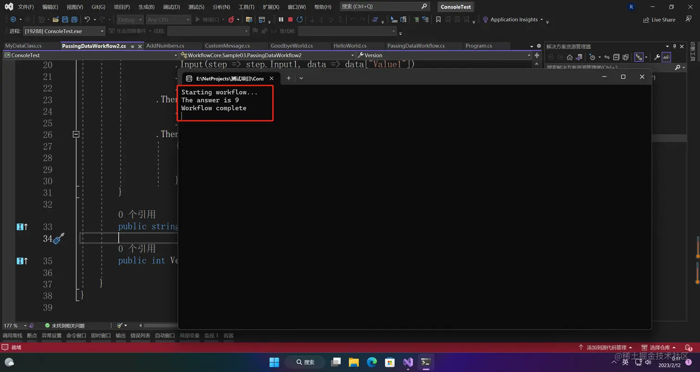Click Show All Files icon in Solution Explorer
Viewport: 700px width, 372px height.
point(625,57)
